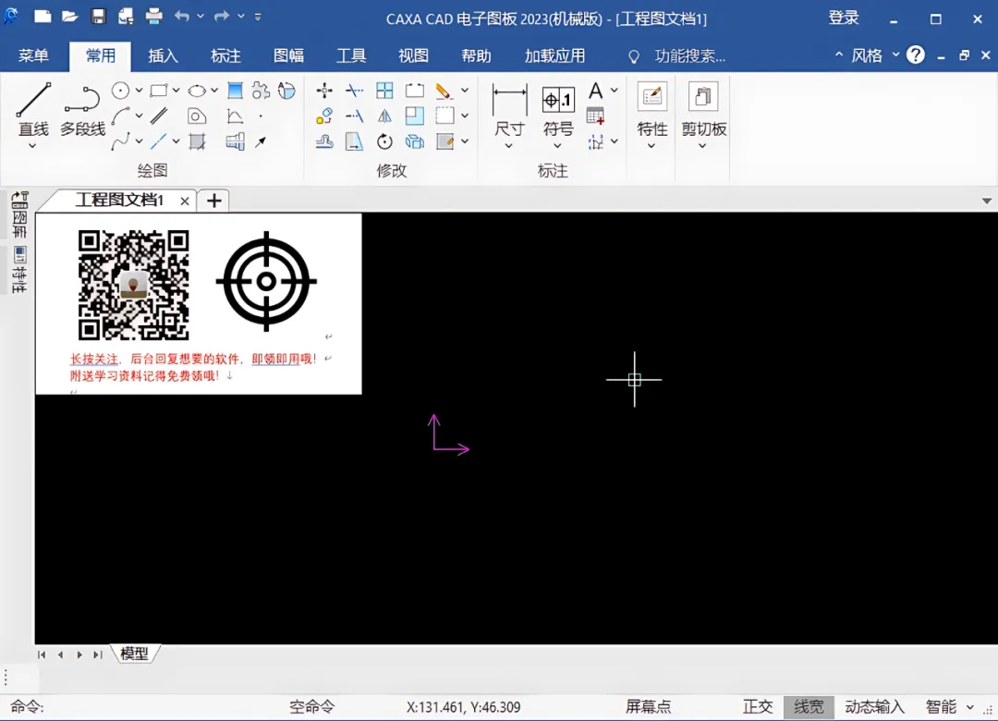Expand the rectangle tool dropdown arrow

(176, 91)
